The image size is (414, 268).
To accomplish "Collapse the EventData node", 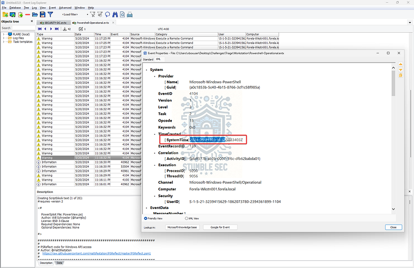I will pyautogui.click(x=146, y=208).
